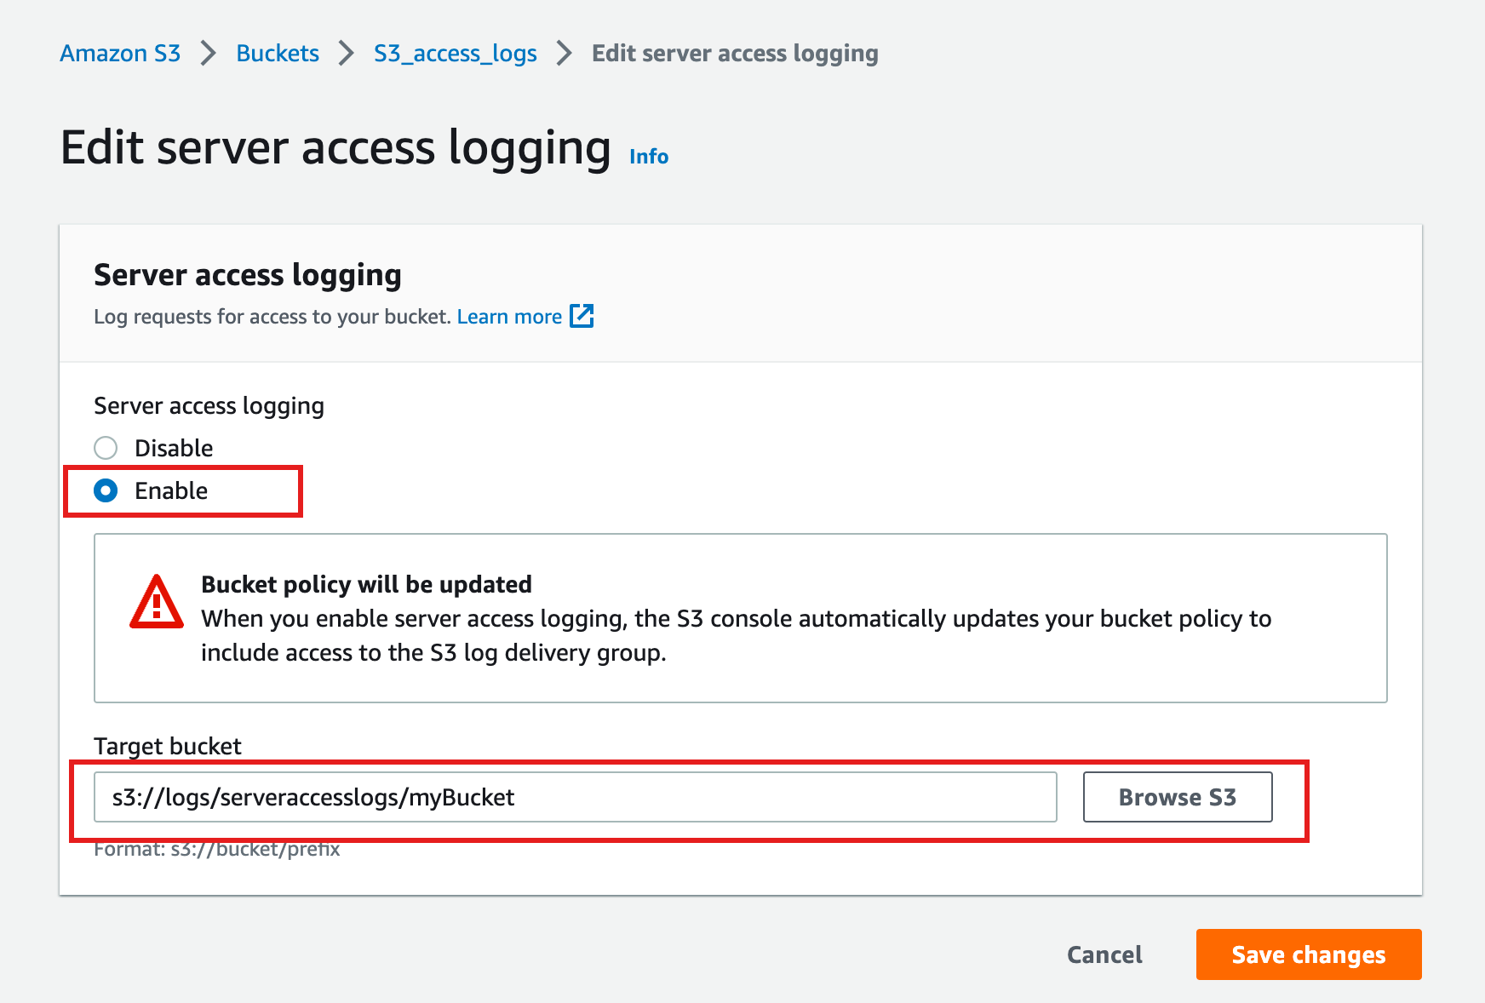Image resolution: width=1485 pixels, height=1003 pixels.
Task: Cancel the logging edits
Action: click(1104, 954)
